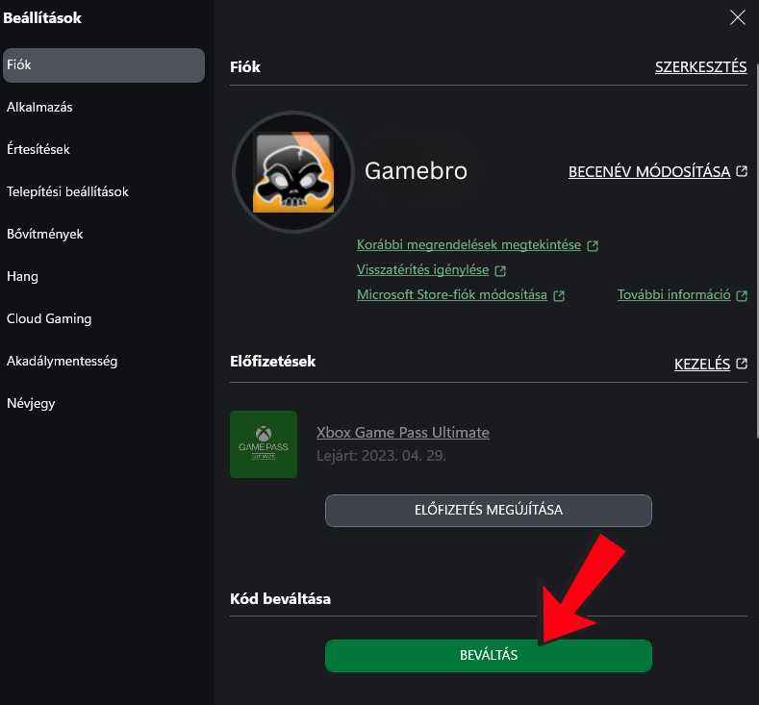
Task: Click the SZERKESZTÉS link
Action: [x=700, y=66]
